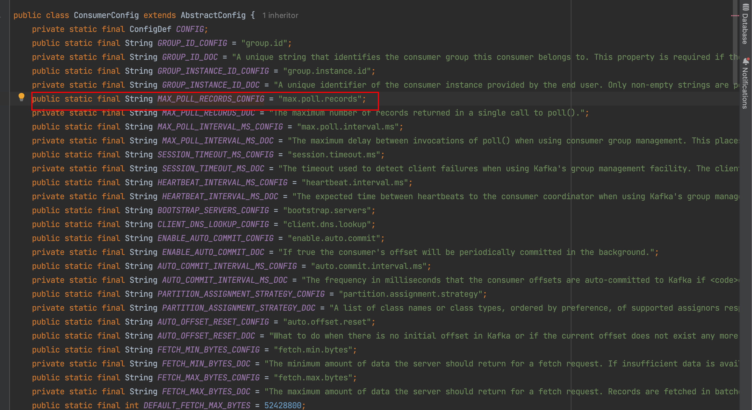
Task: Click the AbstractConfig class name
Action: (213, 15)
